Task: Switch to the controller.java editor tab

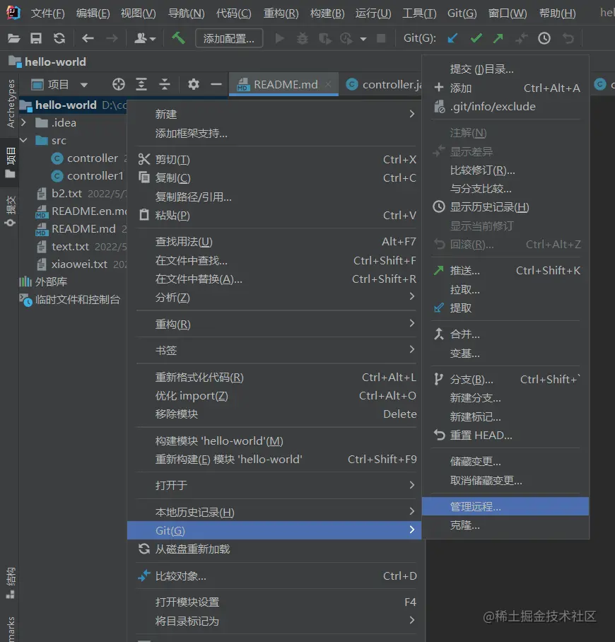Action: point(385,83)
